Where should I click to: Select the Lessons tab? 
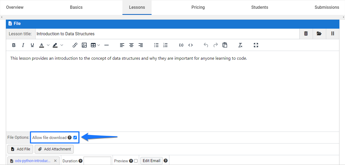tap(137, 7)
